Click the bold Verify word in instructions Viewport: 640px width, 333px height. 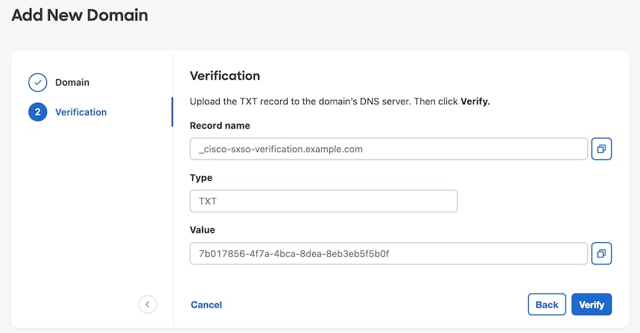click(x=475, y=101)
